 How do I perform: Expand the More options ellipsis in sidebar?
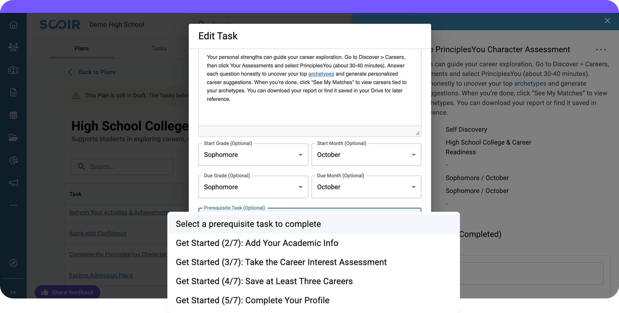(13, 205)
